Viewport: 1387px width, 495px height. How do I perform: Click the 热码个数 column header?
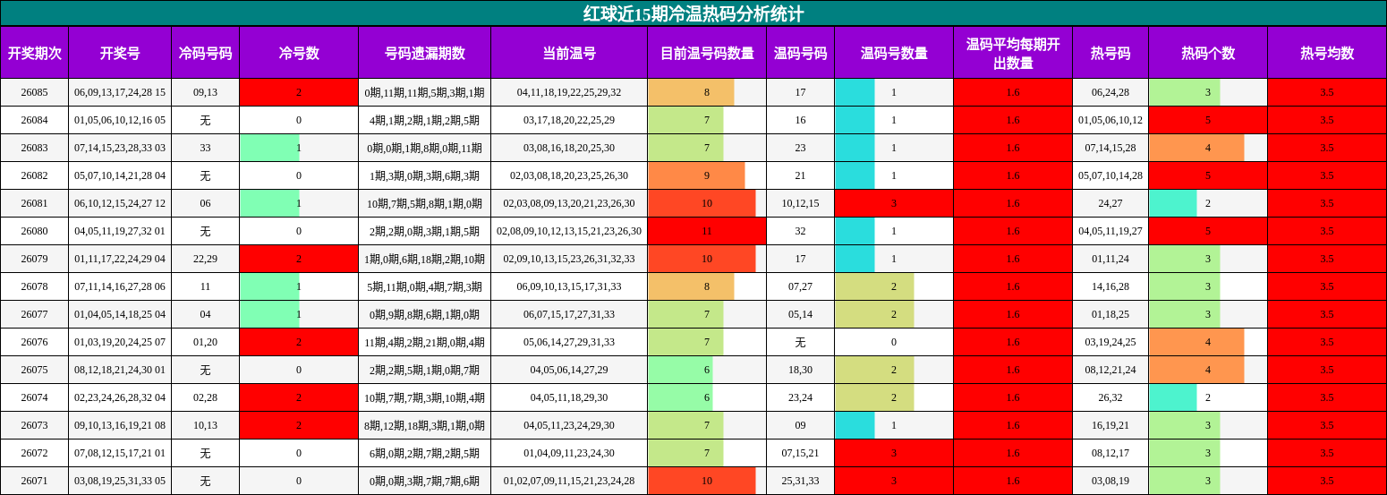tap(1208, 53)
